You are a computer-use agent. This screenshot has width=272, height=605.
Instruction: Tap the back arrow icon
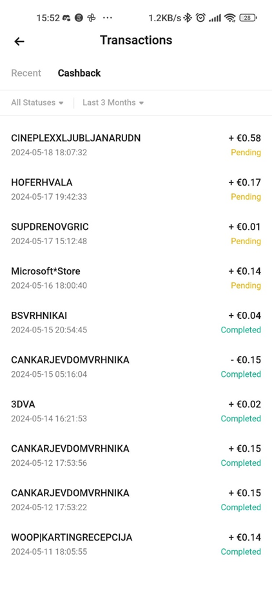(19, 41)
